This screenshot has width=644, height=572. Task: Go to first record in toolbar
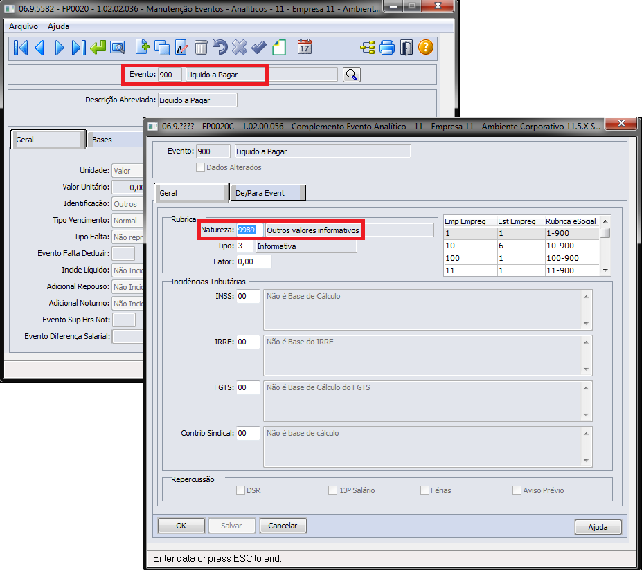click(x=21, y=48)
